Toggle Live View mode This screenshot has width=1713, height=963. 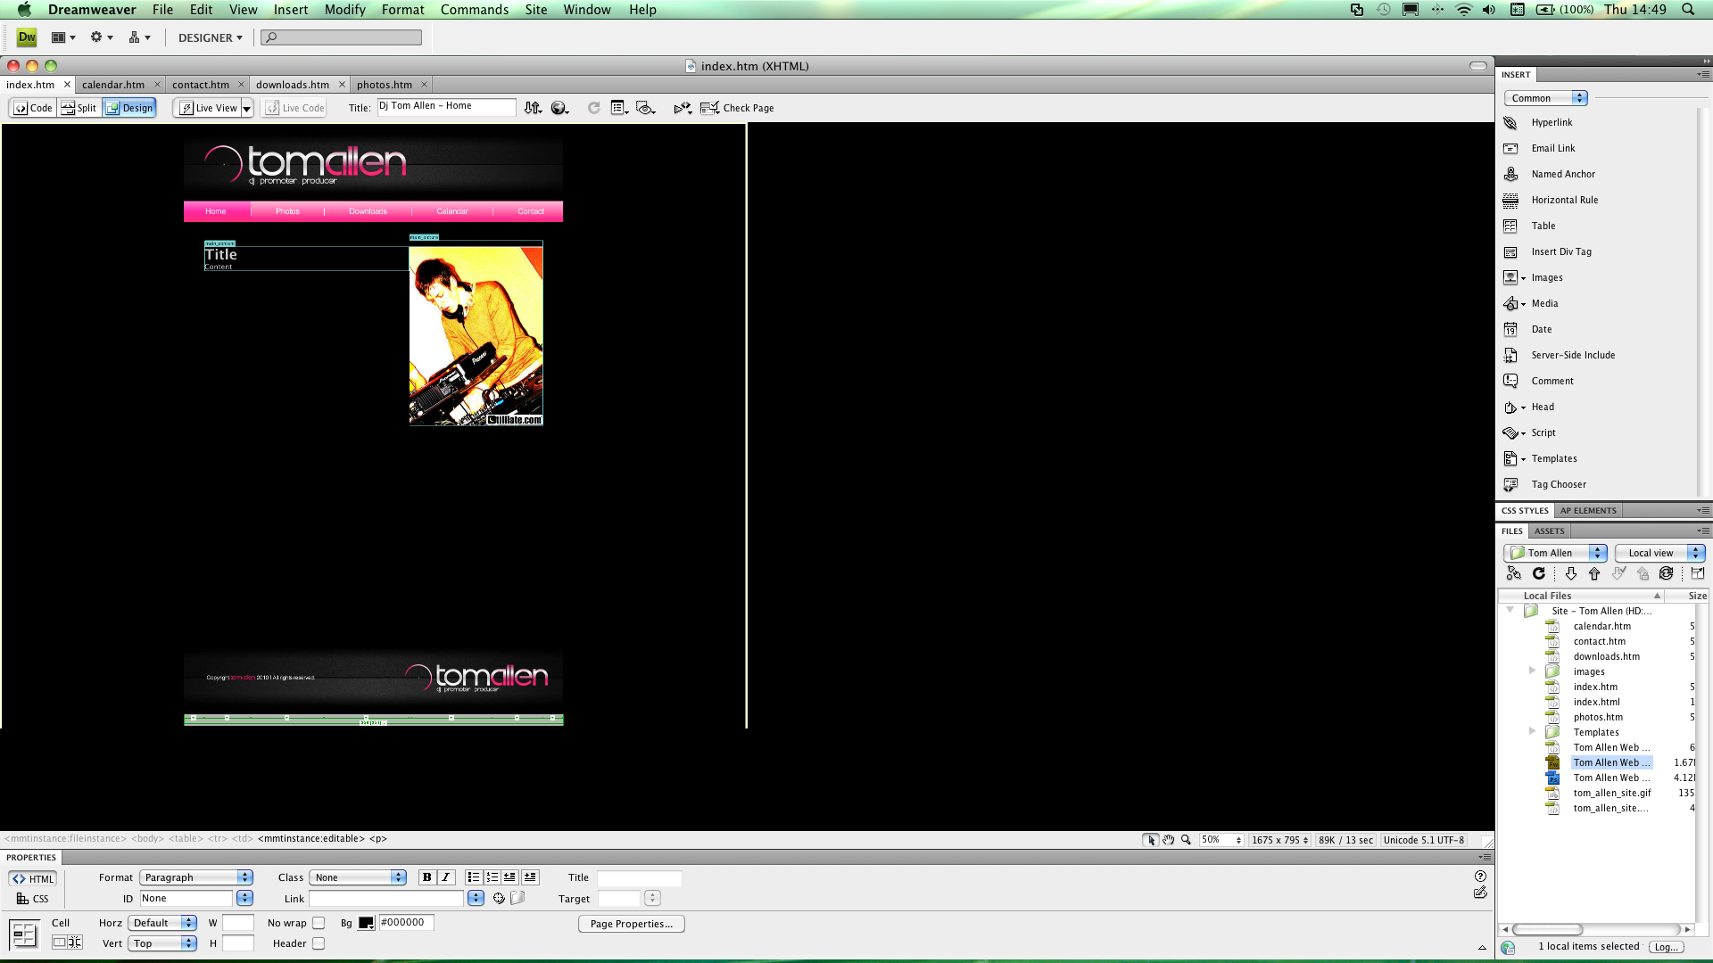(x=209, y=108)
